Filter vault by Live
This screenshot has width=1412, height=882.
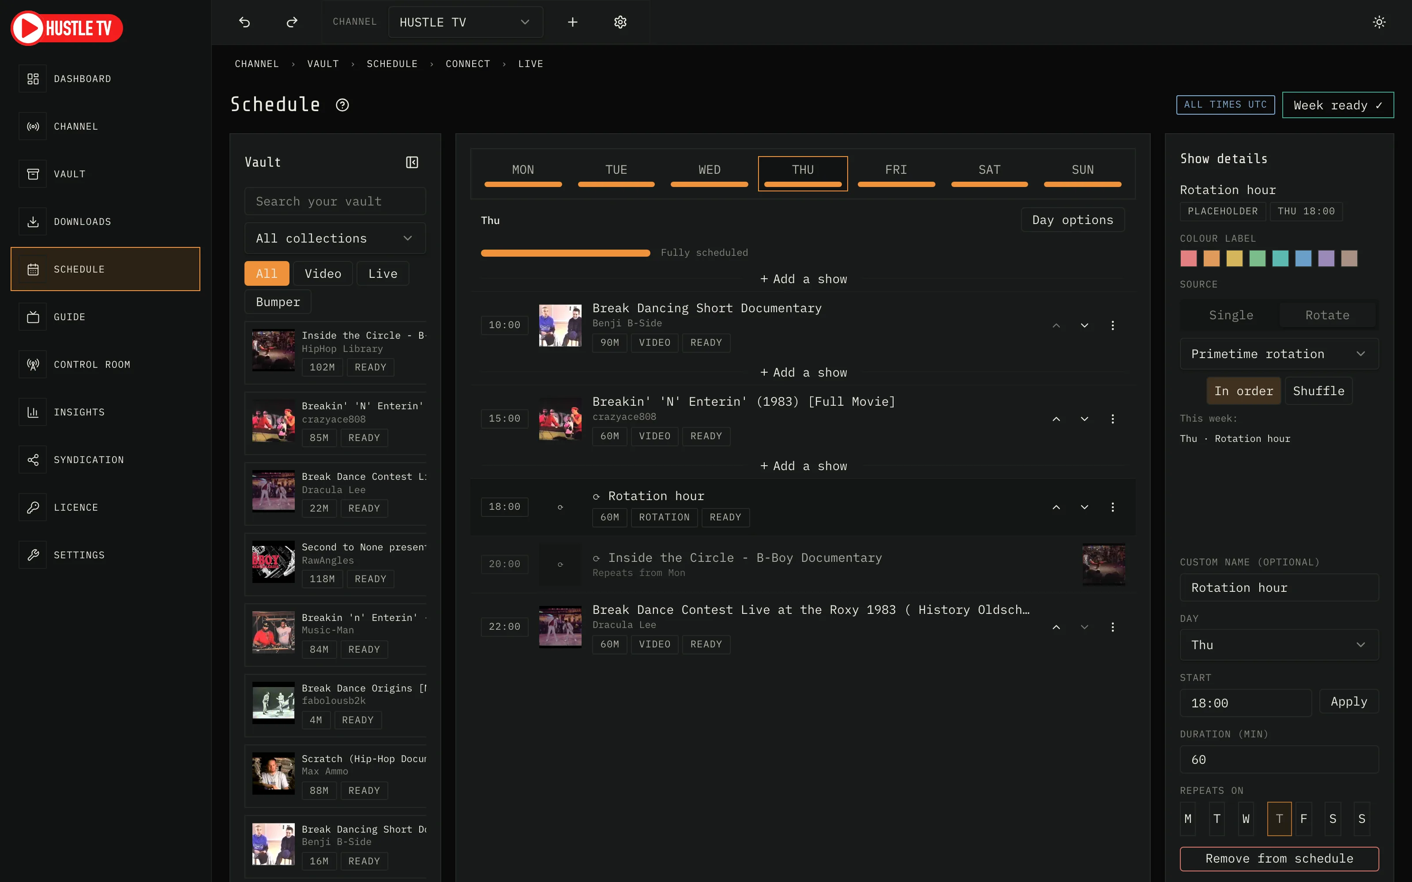click(x=383, y=273)
